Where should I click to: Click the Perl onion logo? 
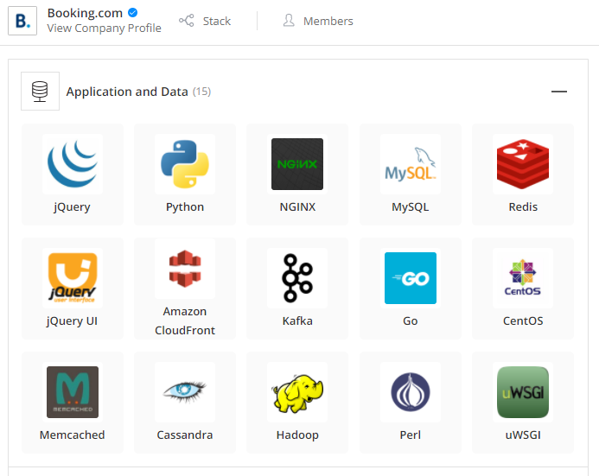click(x=411, y=392)
